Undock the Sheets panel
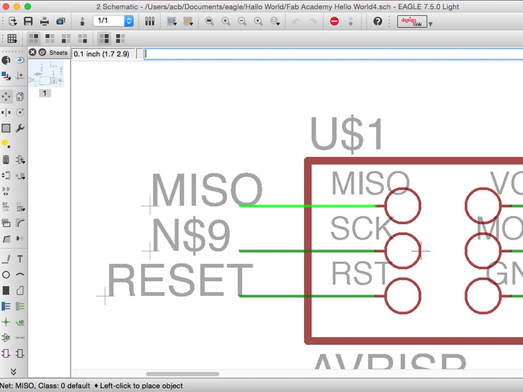 (42, 52)
